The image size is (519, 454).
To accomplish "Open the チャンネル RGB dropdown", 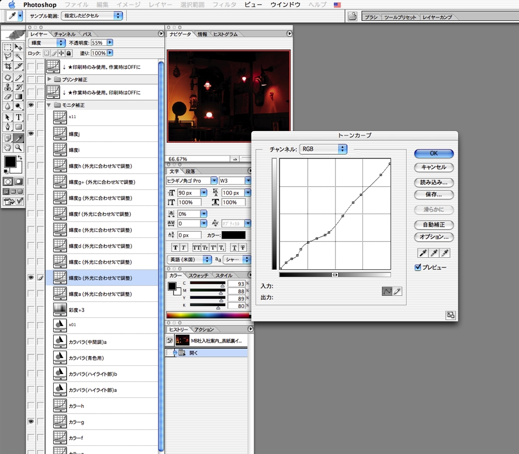I will [323, 149].
